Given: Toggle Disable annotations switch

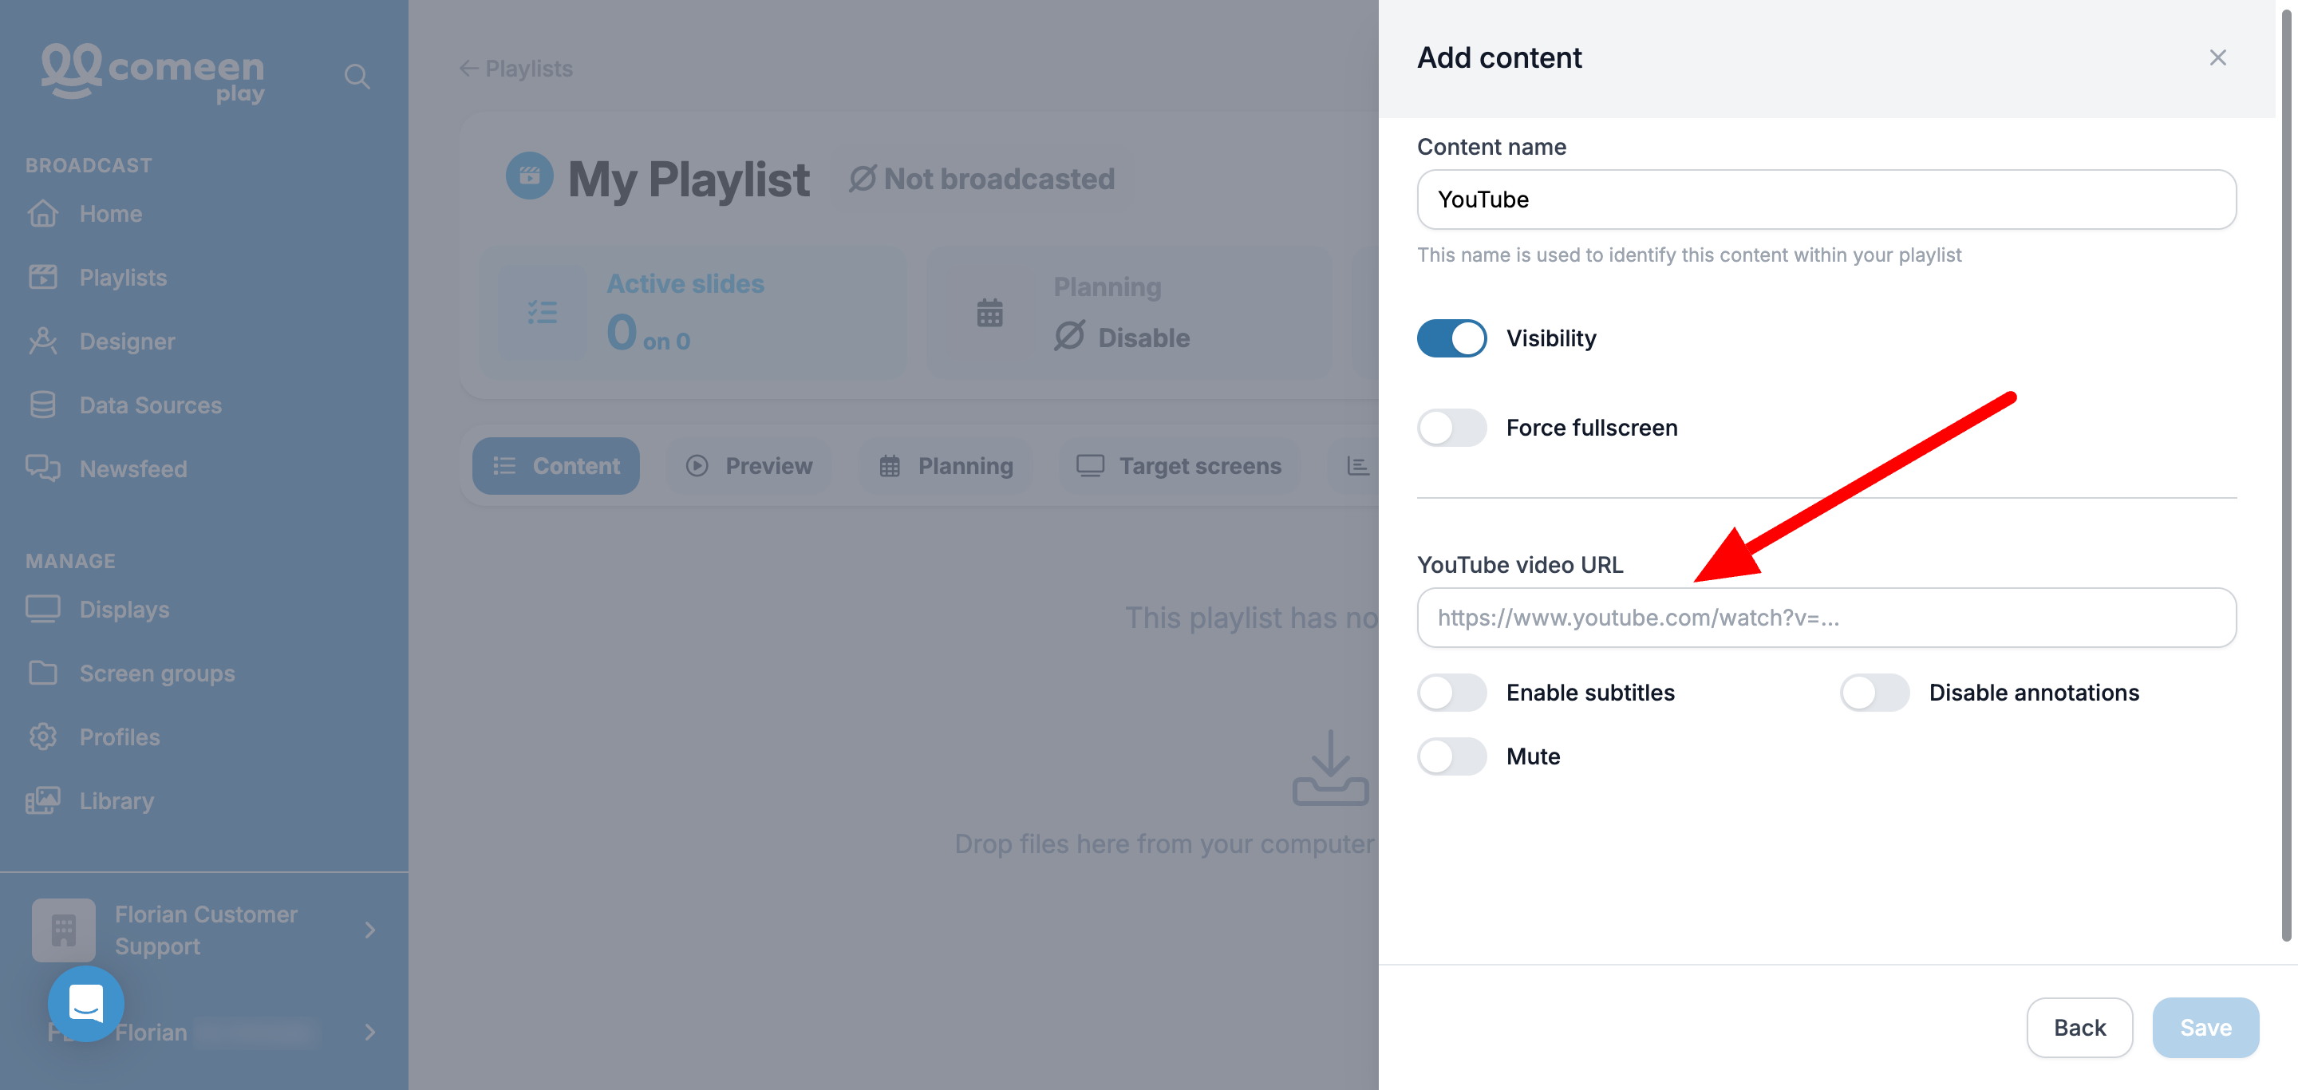Looking at the screenshot, I should tap(1874, 692).
